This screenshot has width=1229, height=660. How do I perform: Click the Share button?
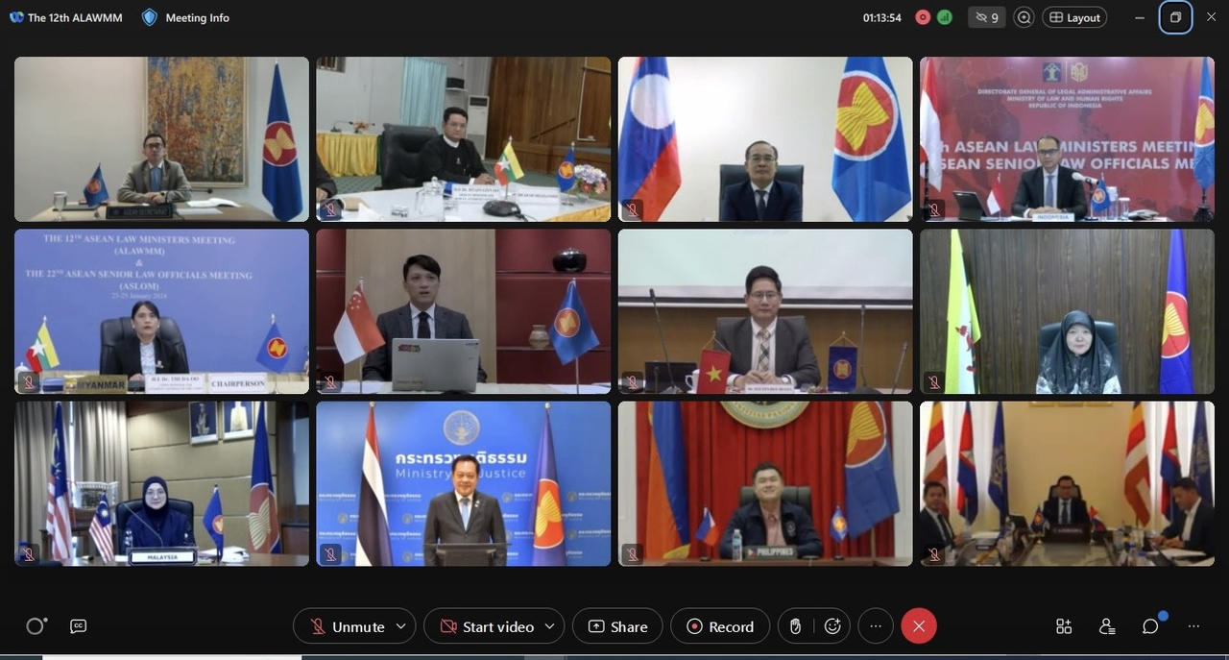point(616,625)
